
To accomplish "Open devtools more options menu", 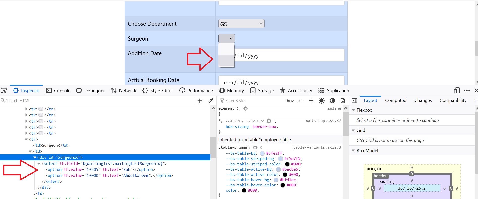I will (467, 90).
